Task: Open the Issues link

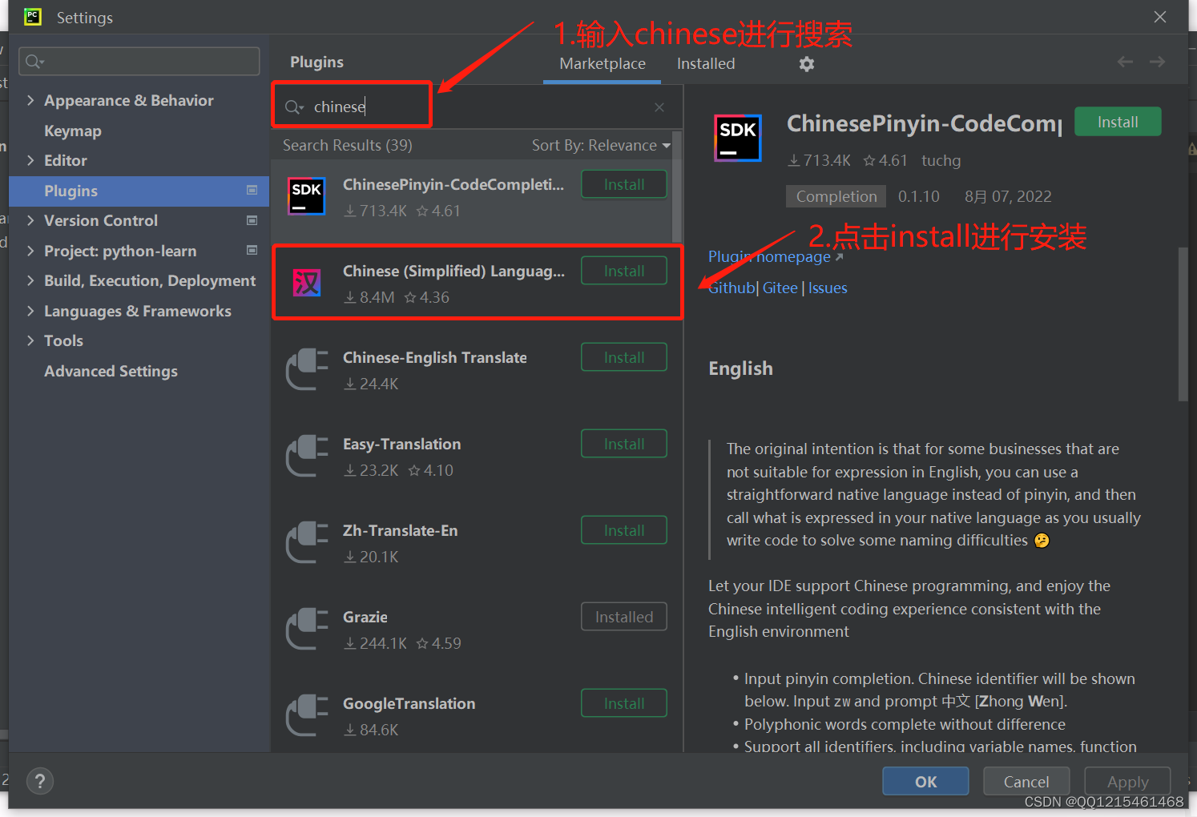Action: (x=828, y=288)
